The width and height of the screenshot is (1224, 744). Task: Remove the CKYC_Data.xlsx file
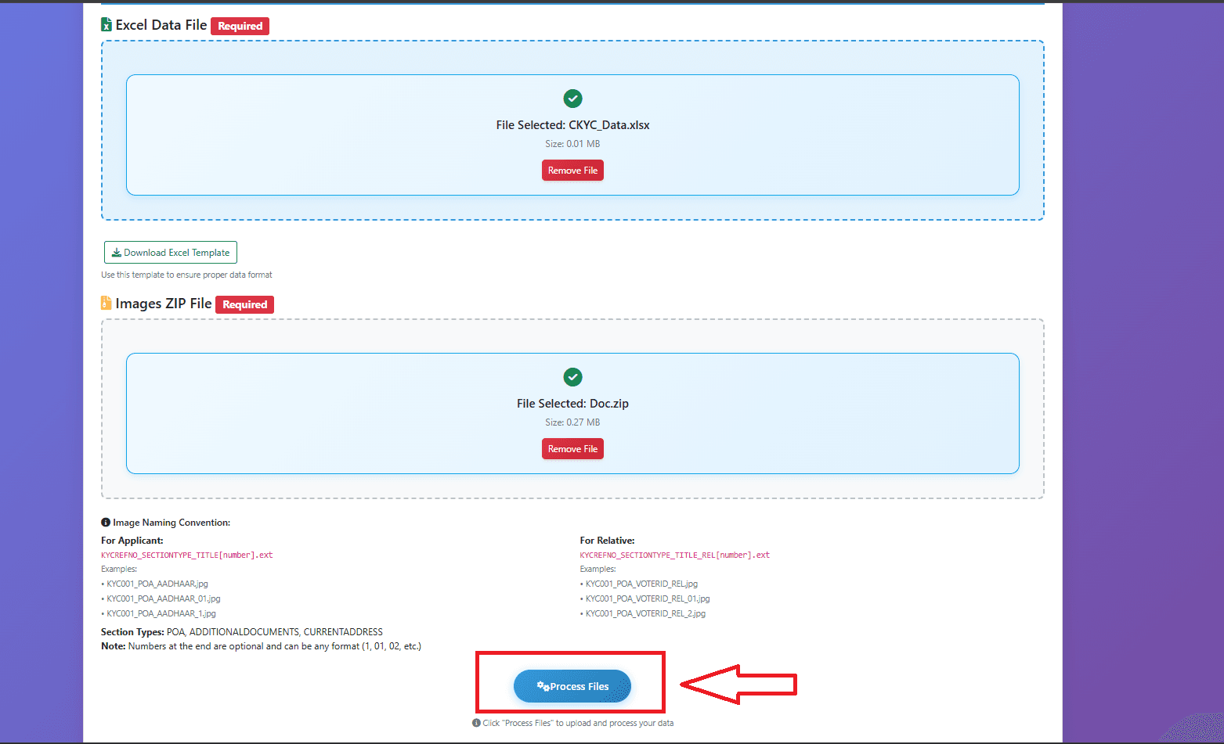click(572, 171)
